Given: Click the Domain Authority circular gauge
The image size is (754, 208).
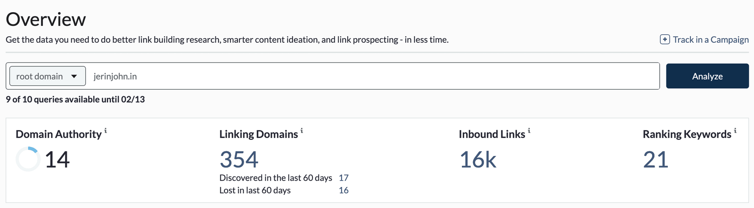Looking at the screenshot, I should [28, 159].
